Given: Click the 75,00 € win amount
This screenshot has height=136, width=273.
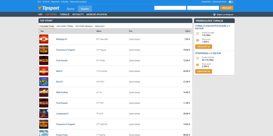Looking at the screenshot, I should pyautogui.click(x=187, y=50).
